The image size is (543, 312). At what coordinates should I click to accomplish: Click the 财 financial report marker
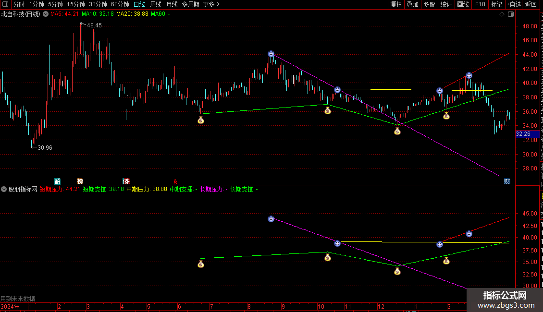pos(507,181)
